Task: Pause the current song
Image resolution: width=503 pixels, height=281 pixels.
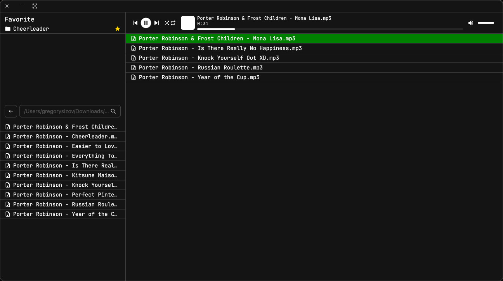Action: coord(146,23)
